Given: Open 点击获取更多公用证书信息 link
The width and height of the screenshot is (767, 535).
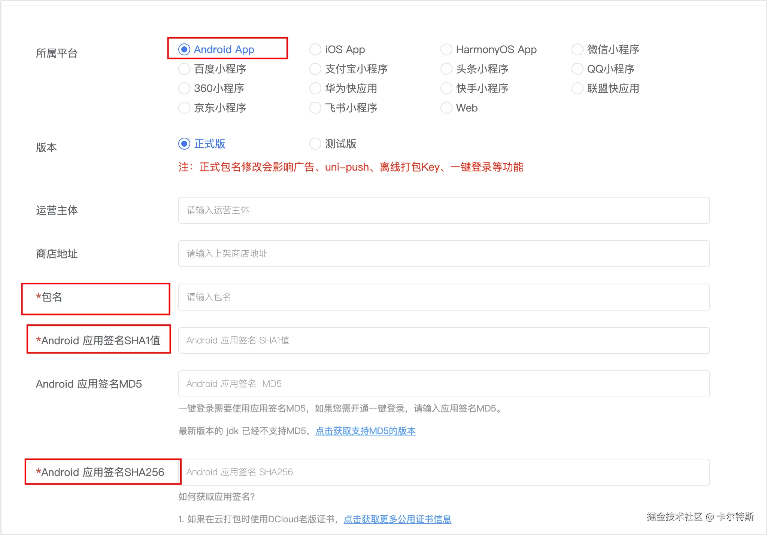Looking at the screenshot, I should pyautogui.click(x=397, y=519).
